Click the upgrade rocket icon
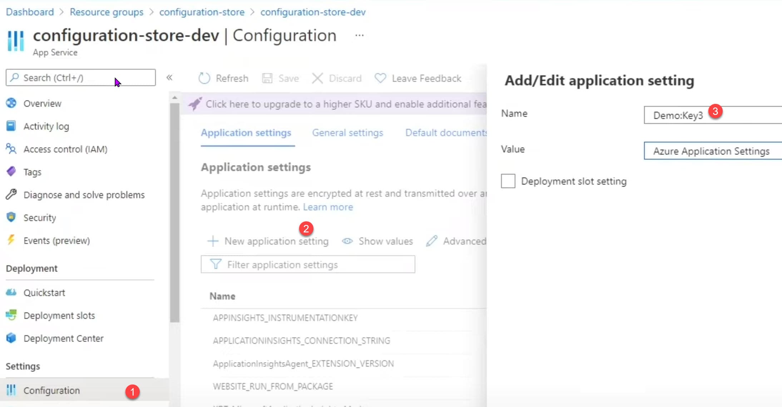Viewport: 782px width, 407px height. coord(195,104)
